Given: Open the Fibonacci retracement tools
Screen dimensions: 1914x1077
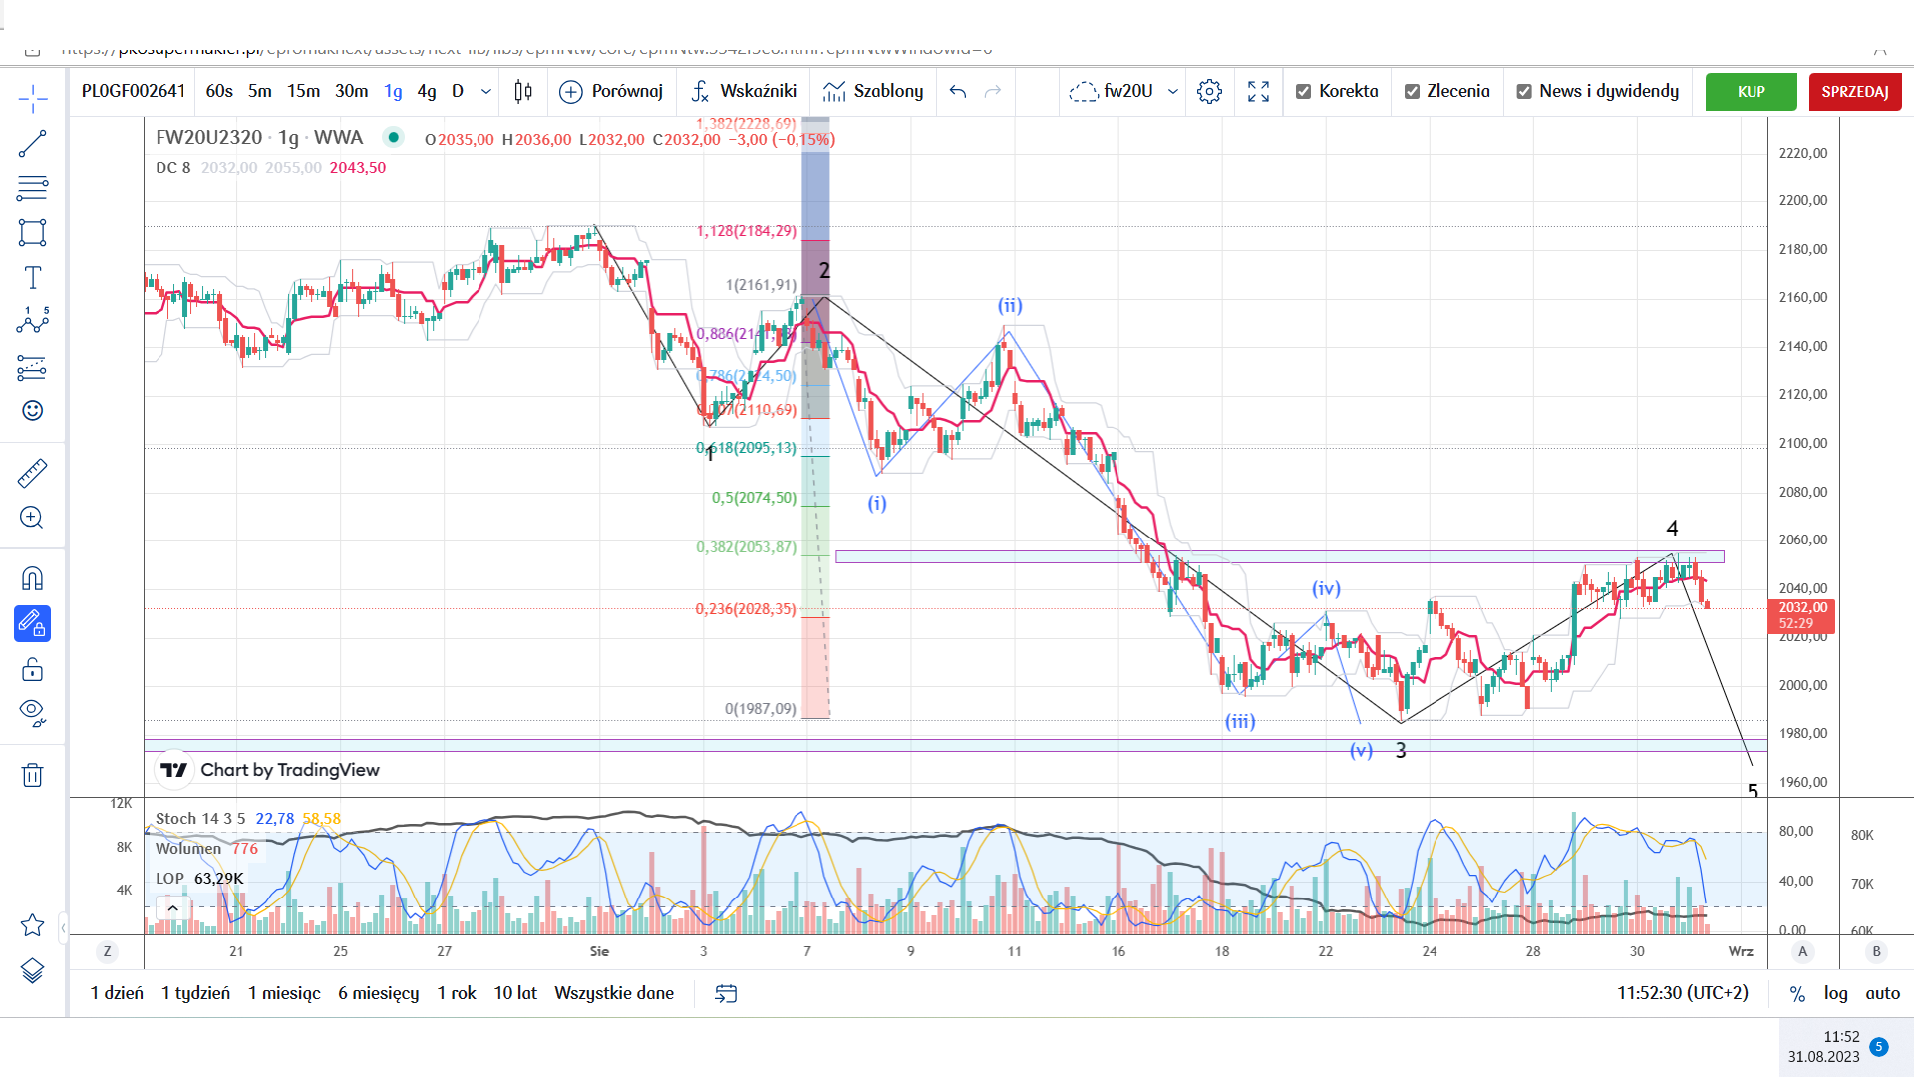Looking at the screenshot, I should 32,188.
